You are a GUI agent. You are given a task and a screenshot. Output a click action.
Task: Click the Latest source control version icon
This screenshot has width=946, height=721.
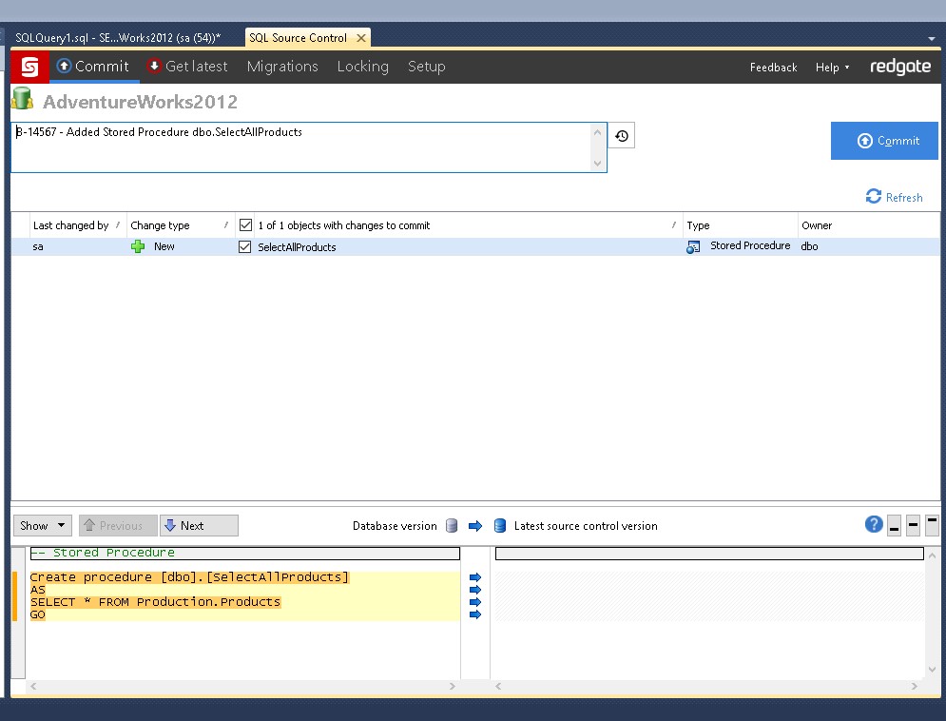point(499,525)
